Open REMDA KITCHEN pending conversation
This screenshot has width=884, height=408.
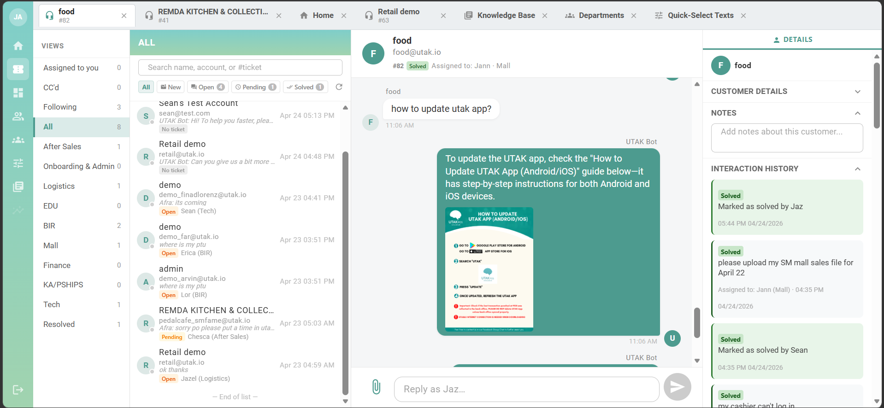tap(236, 323)
